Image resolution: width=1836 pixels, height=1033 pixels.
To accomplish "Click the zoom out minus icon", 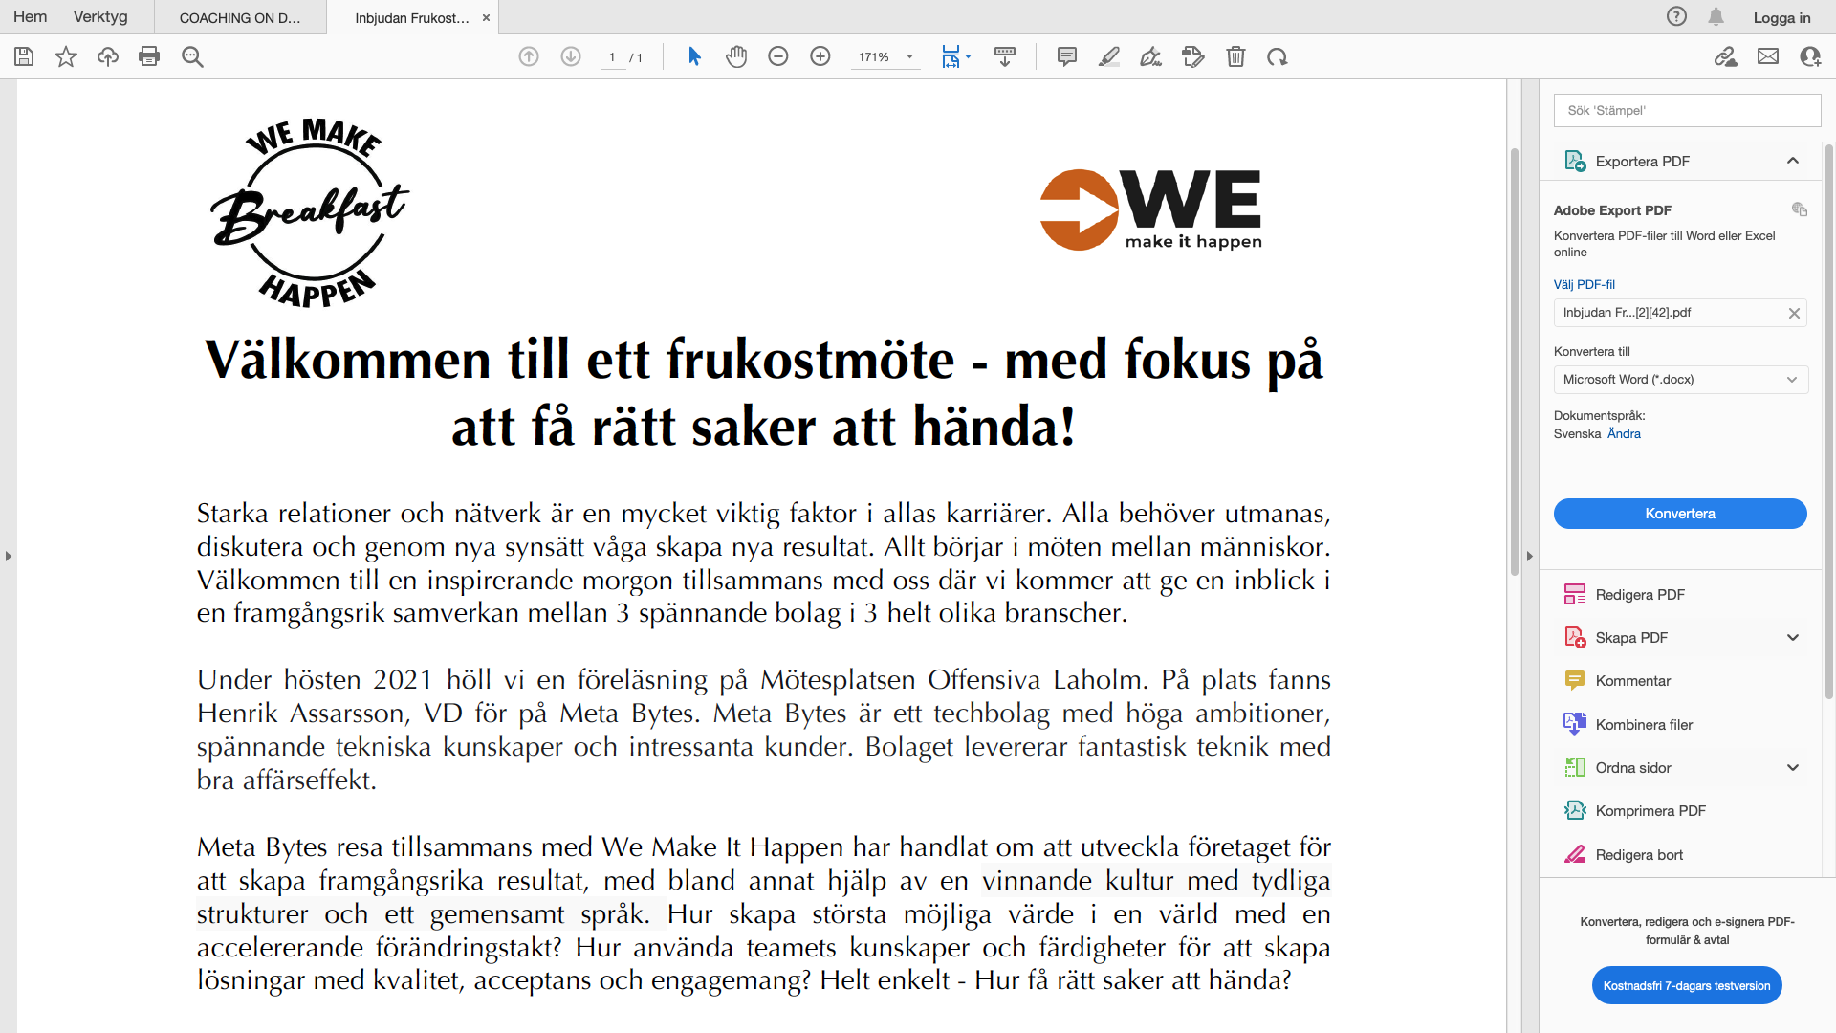I will (778, 57).
